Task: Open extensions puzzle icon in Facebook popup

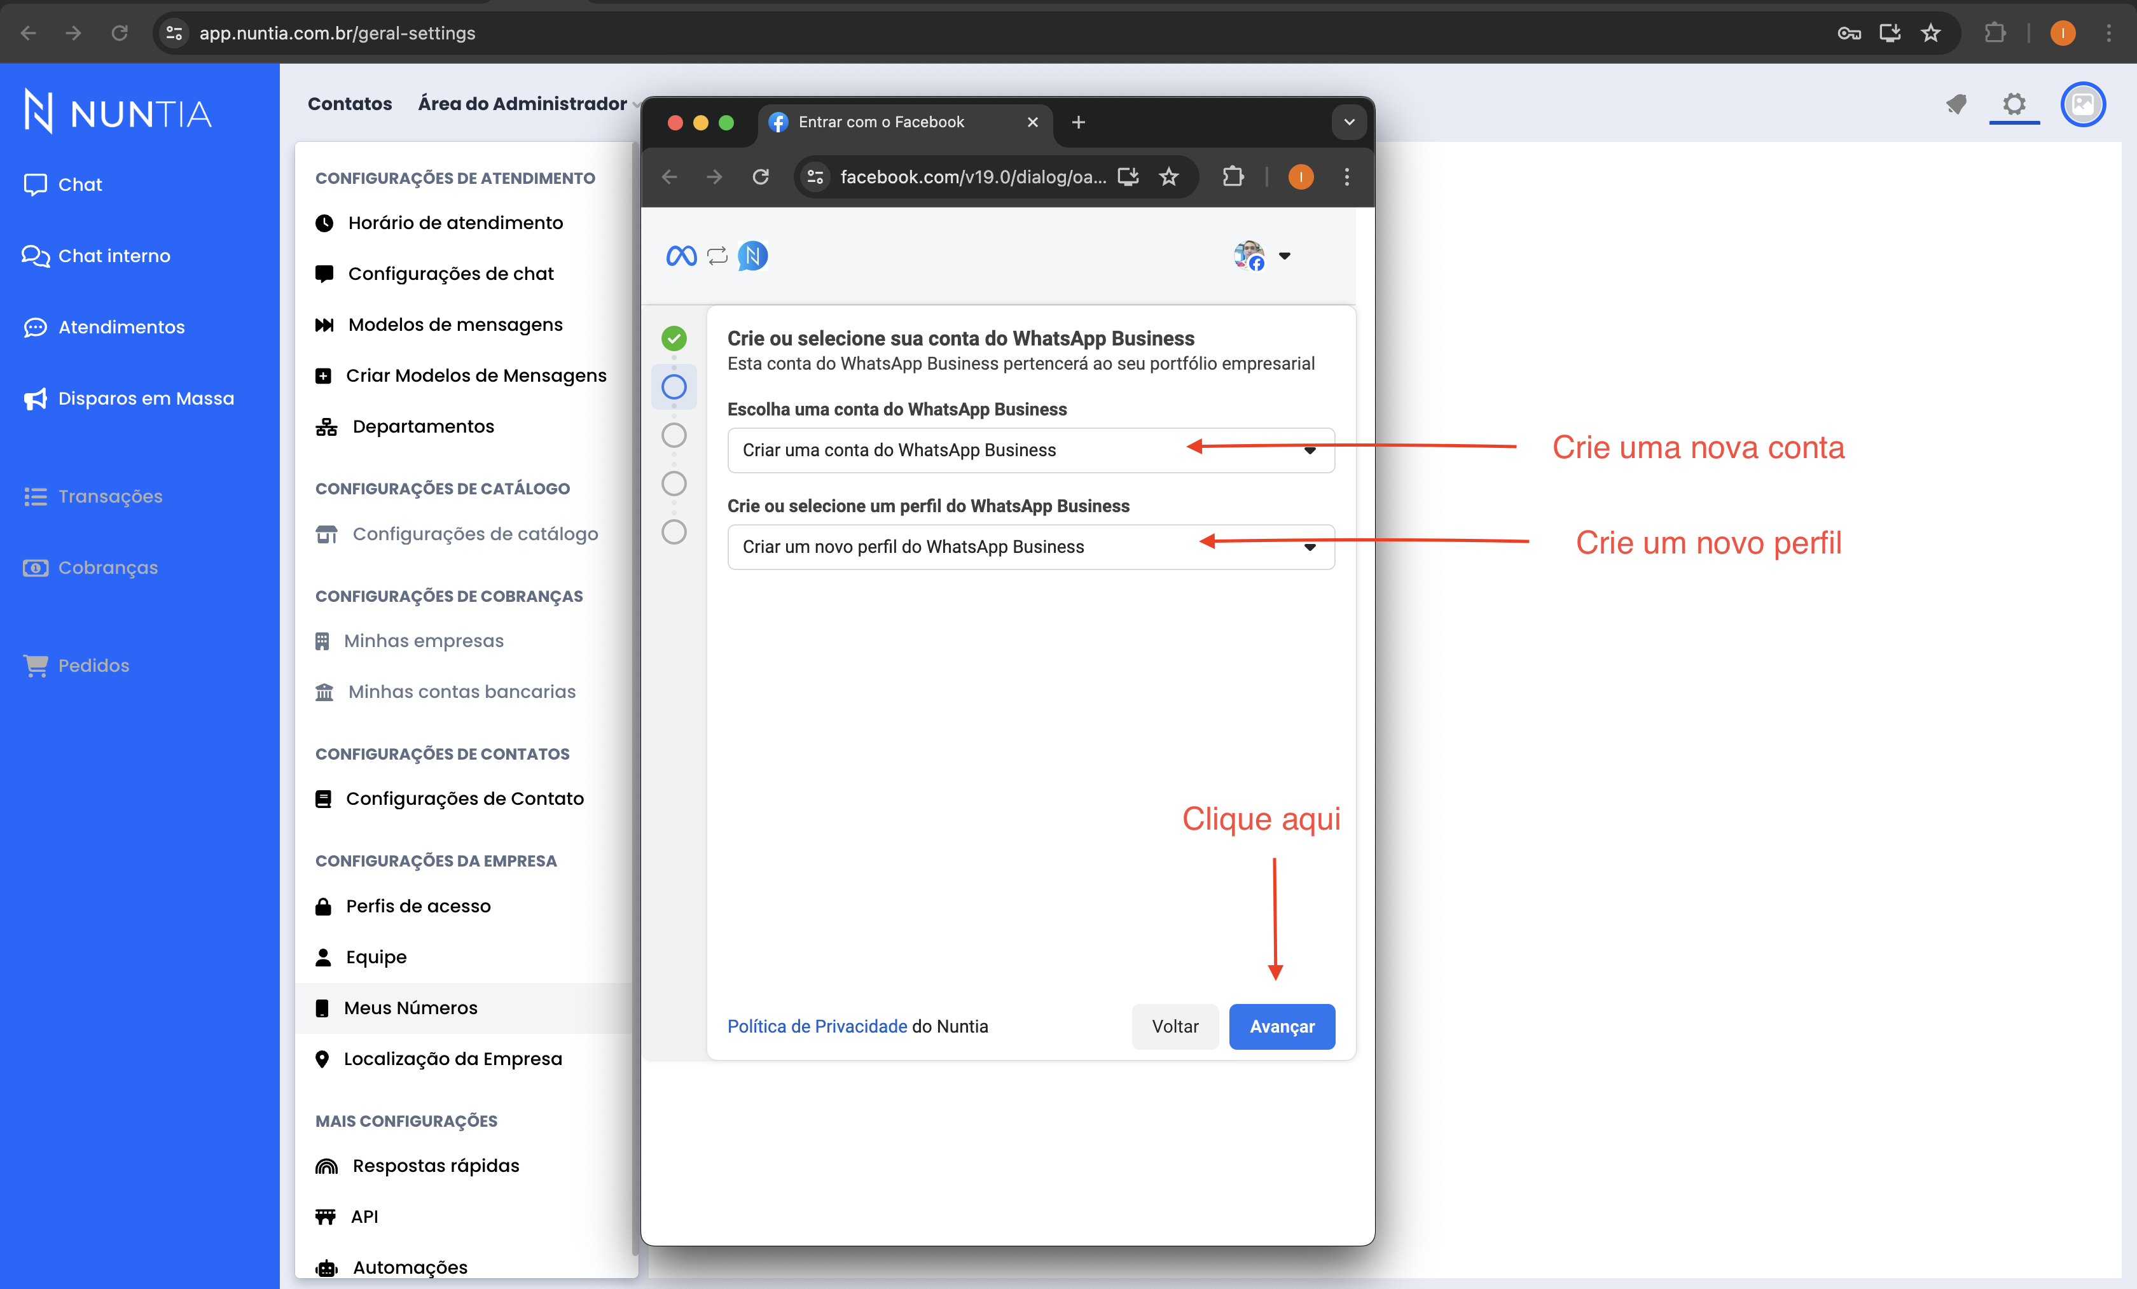Action: [1233, 177]
